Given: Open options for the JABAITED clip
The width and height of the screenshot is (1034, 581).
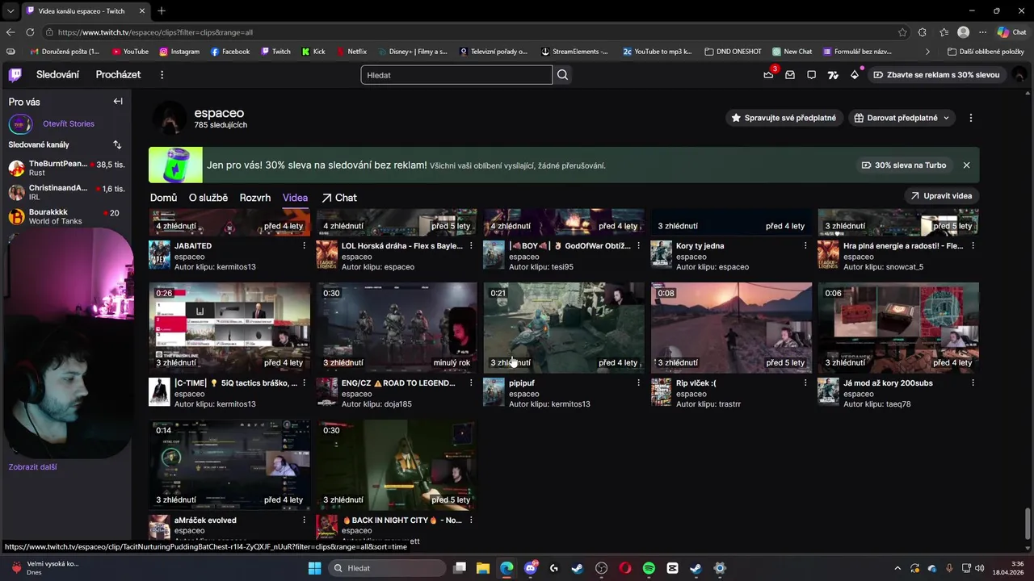Looking at the screenshot, I should (x=305, y=245).
